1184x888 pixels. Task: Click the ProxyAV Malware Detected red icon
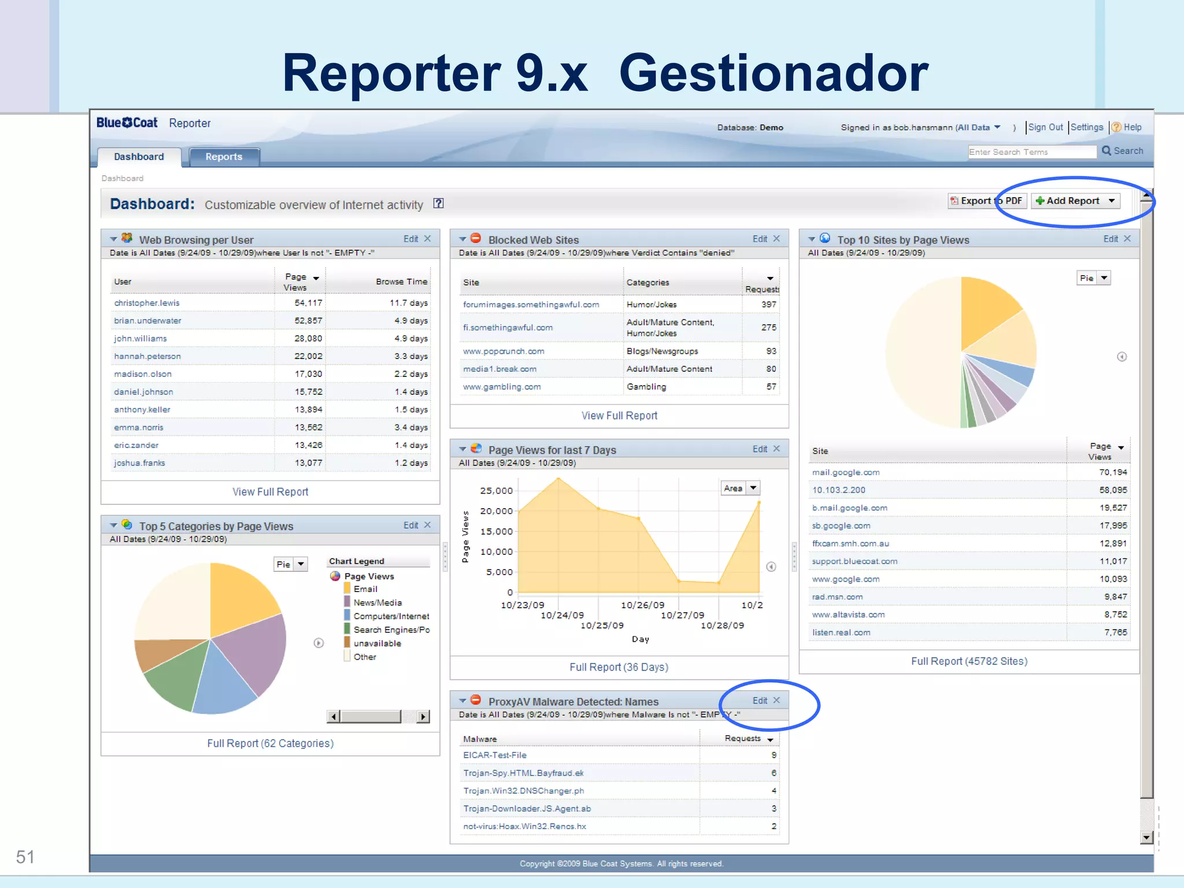476,700
